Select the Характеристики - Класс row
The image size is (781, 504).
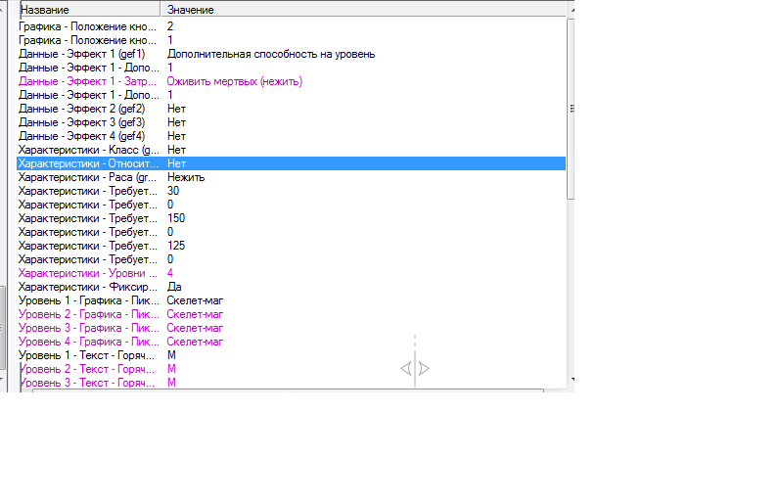click(292, 150)
